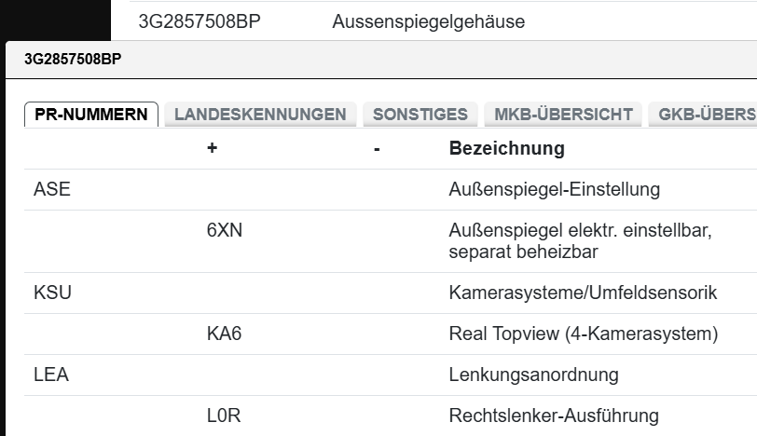
Task: Click the Aussenspiegelgehäuse part name
Action: click(x=428, y=21)
